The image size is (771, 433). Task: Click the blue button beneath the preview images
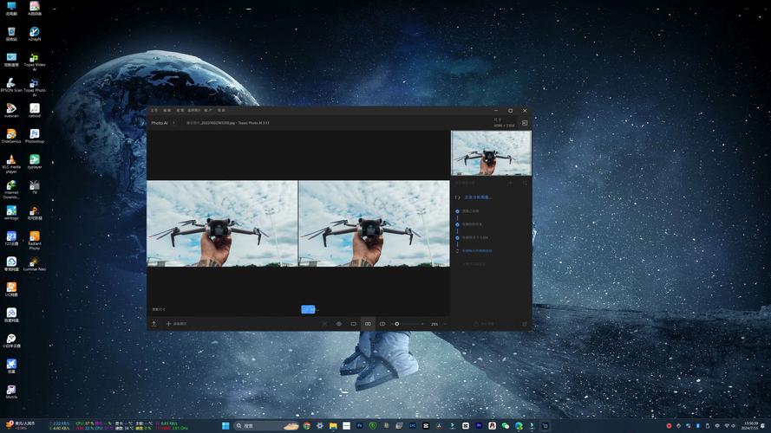pyautogui.click(x=308, y=309)
